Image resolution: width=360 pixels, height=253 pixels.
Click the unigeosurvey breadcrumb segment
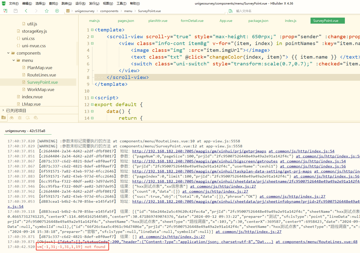[x=85, y=11]
